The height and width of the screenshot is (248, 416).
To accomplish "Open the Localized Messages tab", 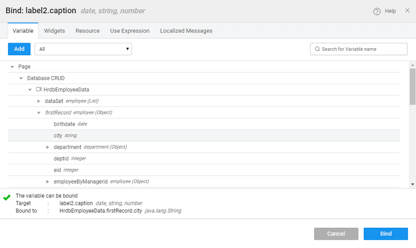I will point(186,31).
